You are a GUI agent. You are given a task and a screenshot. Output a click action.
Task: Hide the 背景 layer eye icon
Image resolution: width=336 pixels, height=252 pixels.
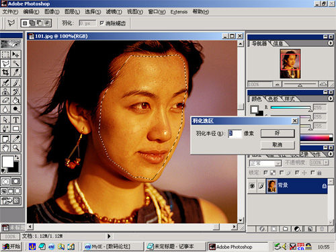tap(253, 186)
